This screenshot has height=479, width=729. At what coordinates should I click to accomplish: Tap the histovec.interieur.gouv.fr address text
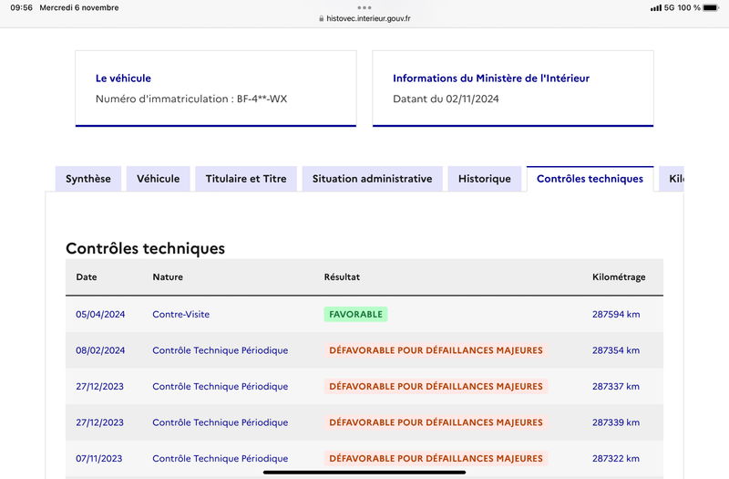click(x=368, y=18)
